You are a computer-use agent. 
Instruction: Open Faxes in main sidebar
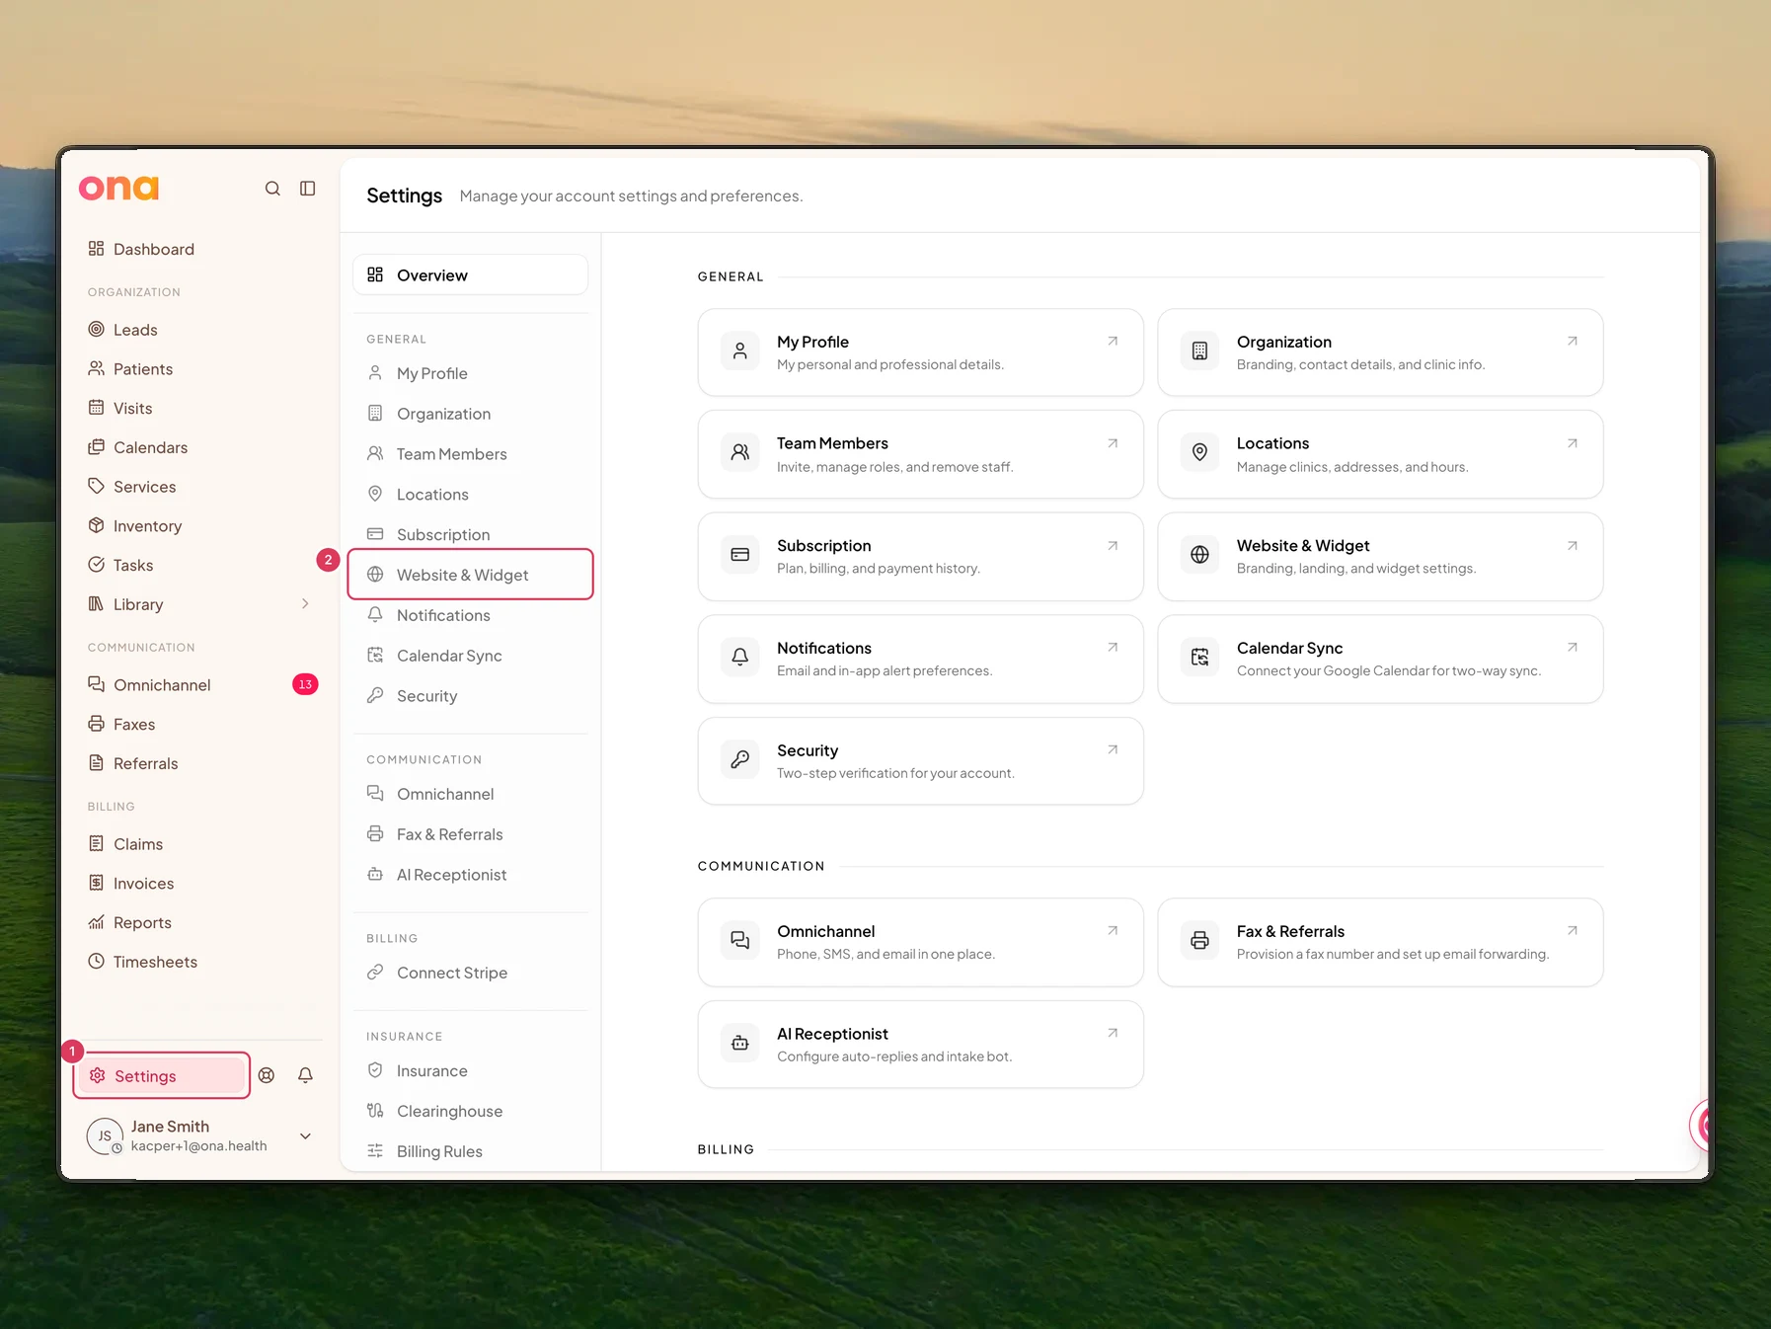(x=200, y=725)
